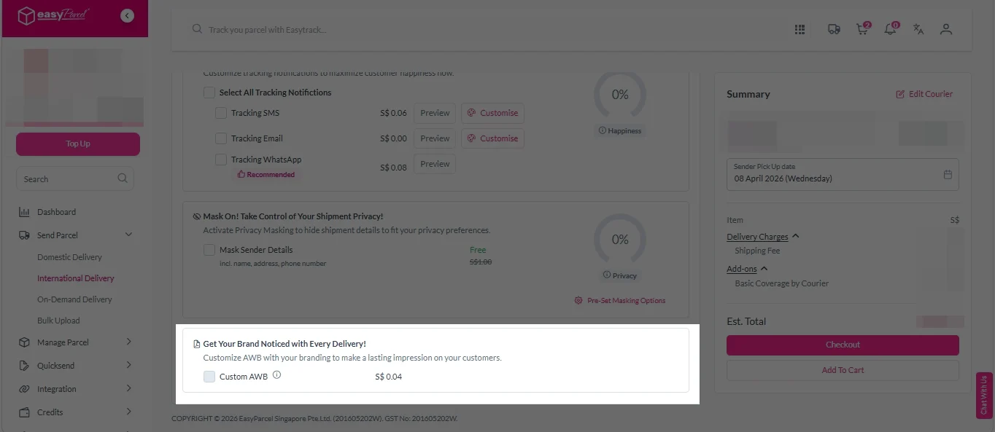Open the Dashboard menu item
995x432 pixels.
56,212
